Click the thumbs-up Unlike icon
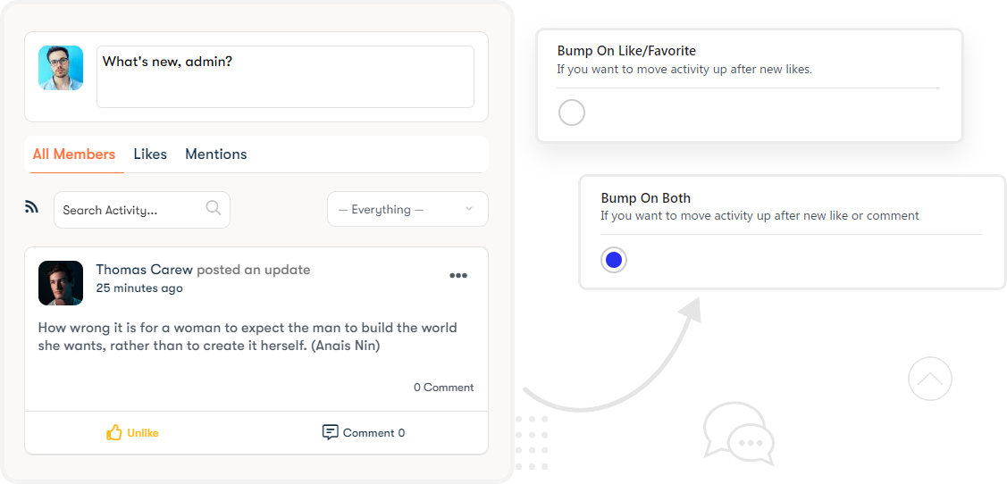 pos(114,432)
